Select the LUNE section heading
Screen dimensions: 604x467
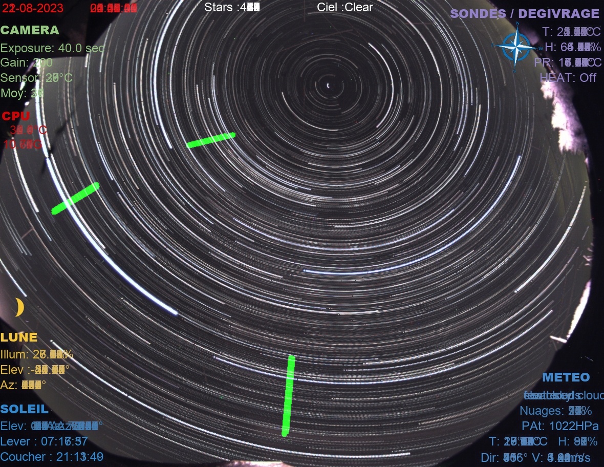(x=19, y=337)
